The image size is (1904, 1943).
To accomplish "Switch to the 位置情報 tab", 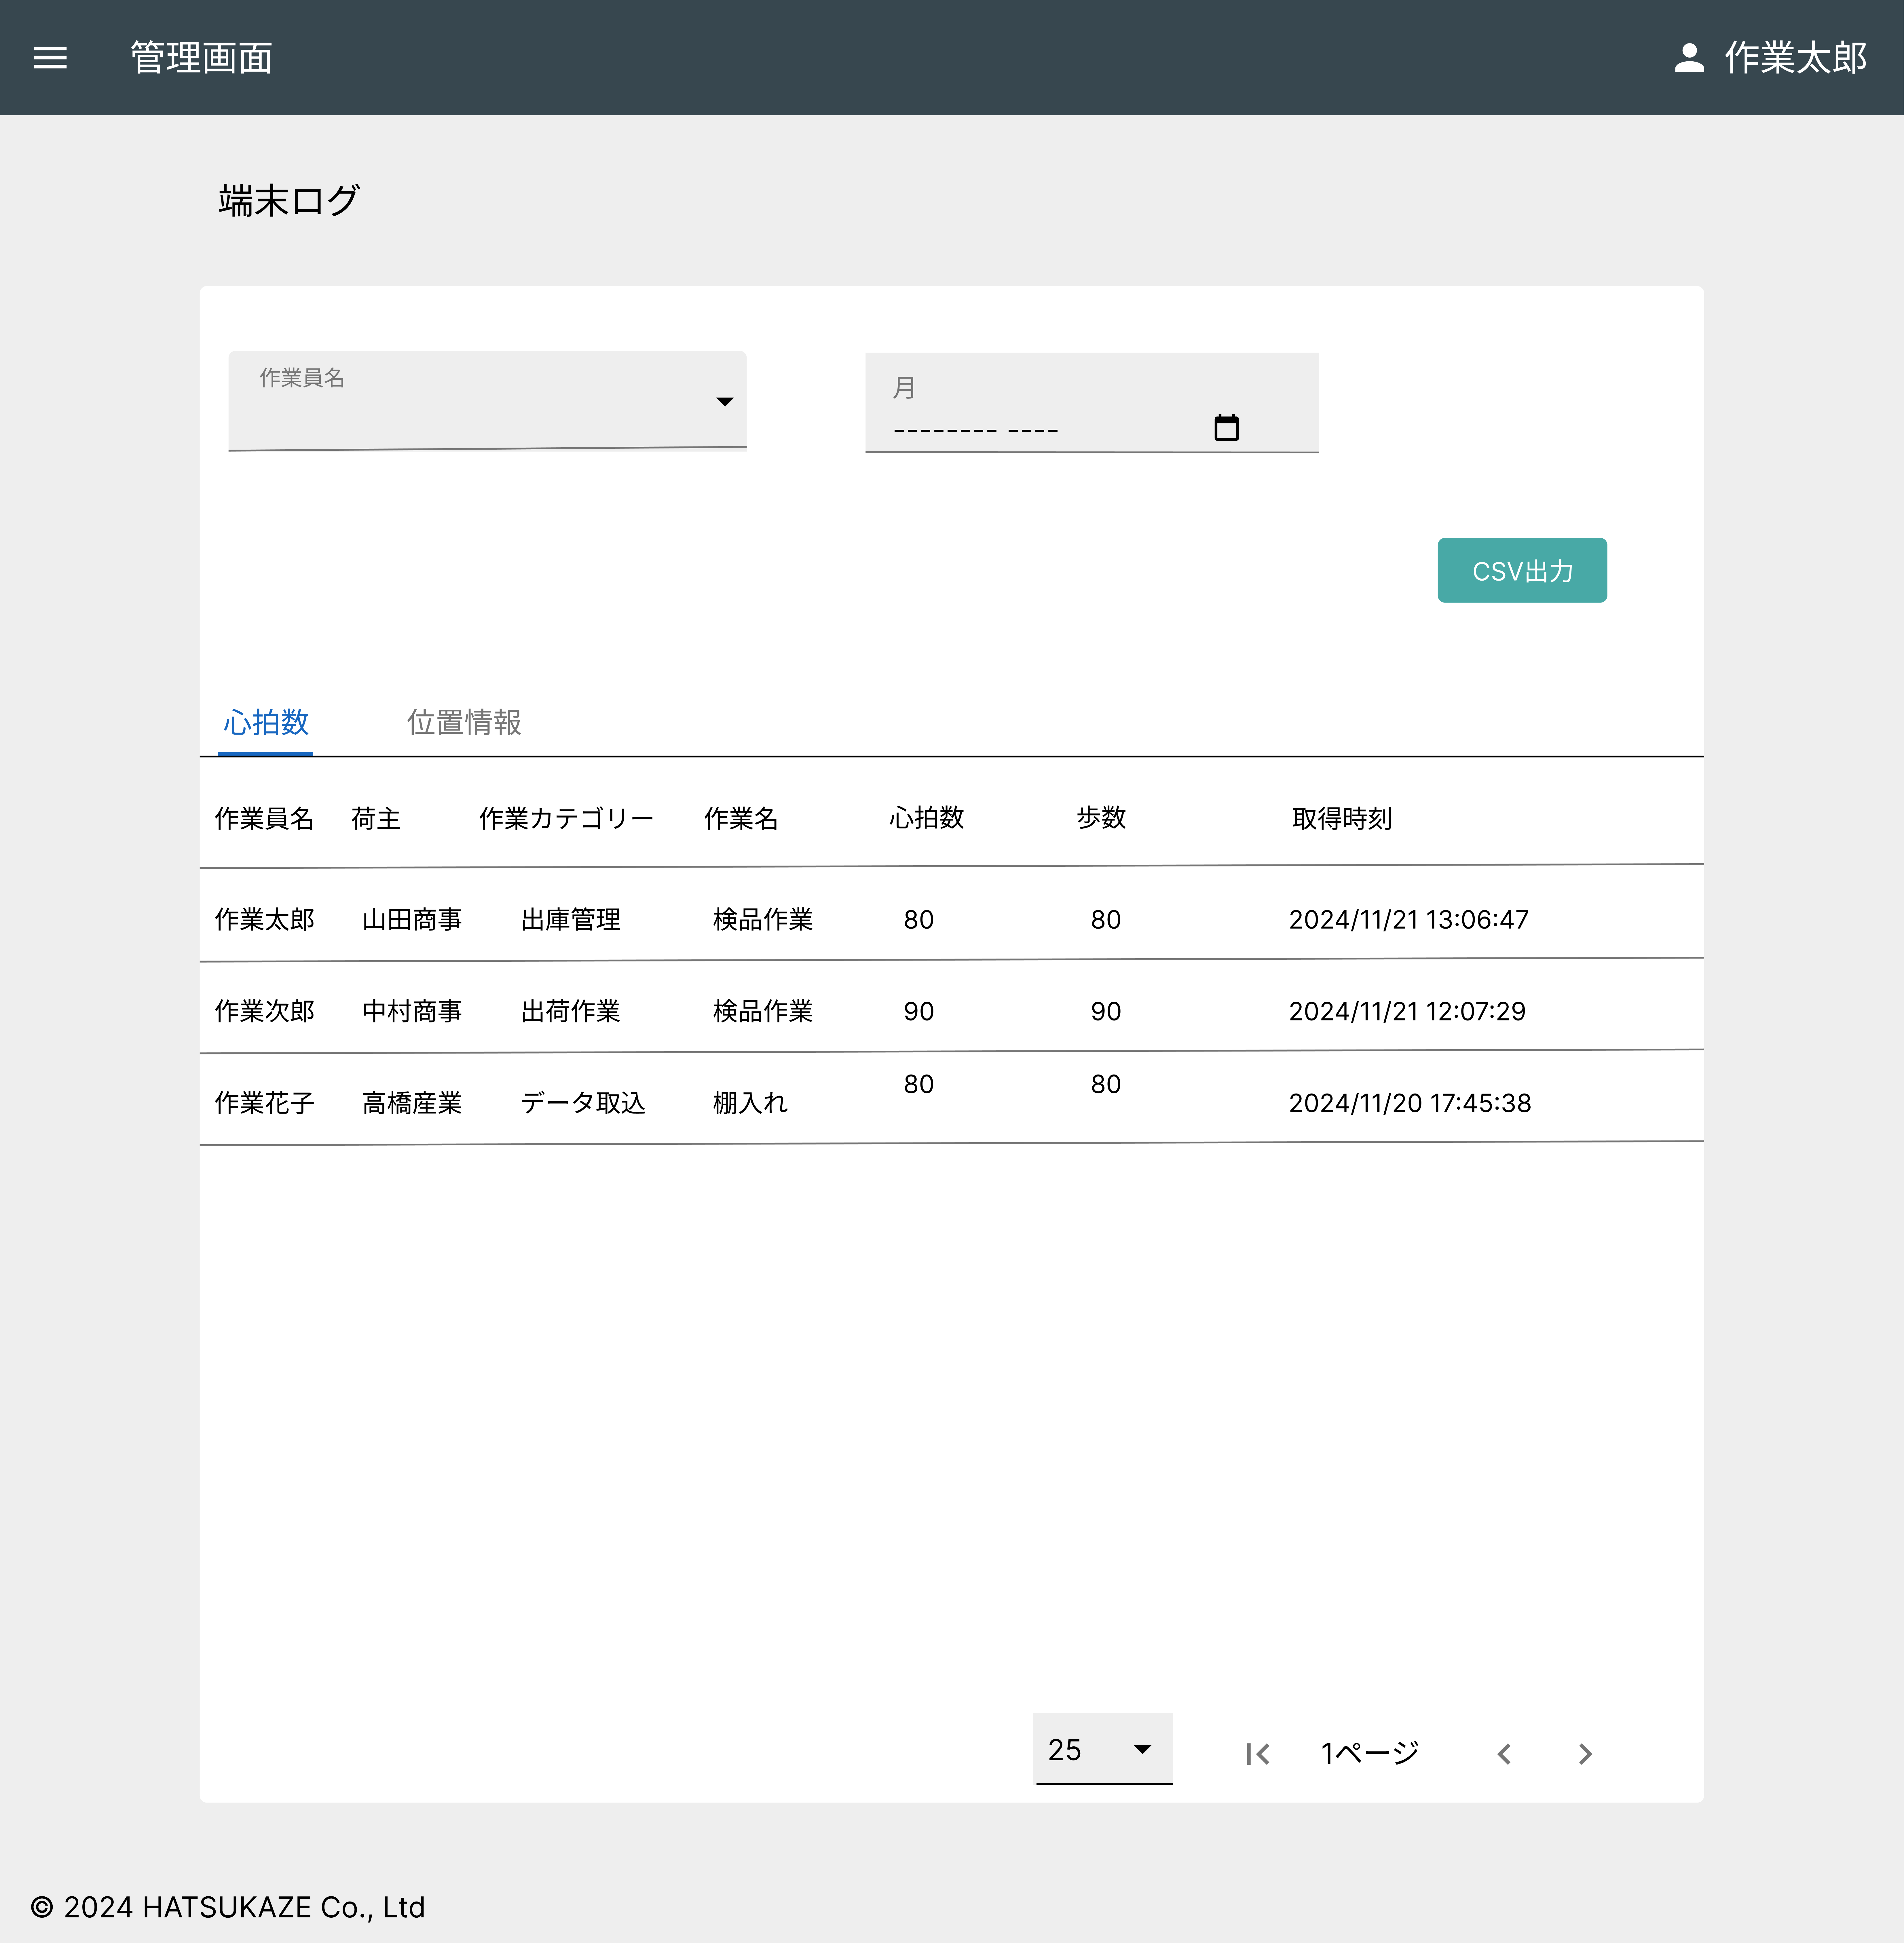I will click(x=464, y=722).
